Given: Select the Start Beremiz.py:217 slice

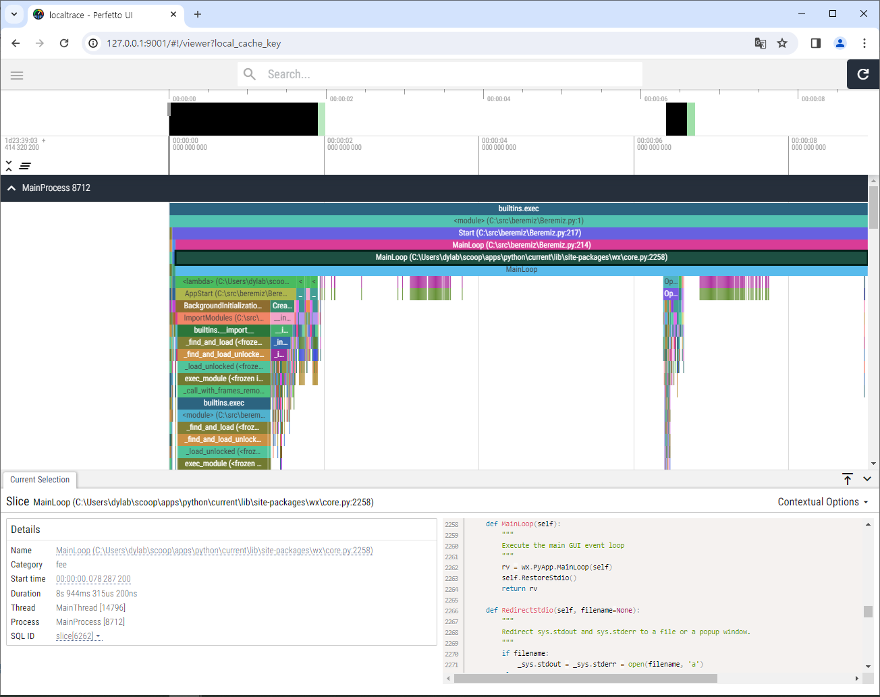Looking at the screenshot, I should 520,233.
